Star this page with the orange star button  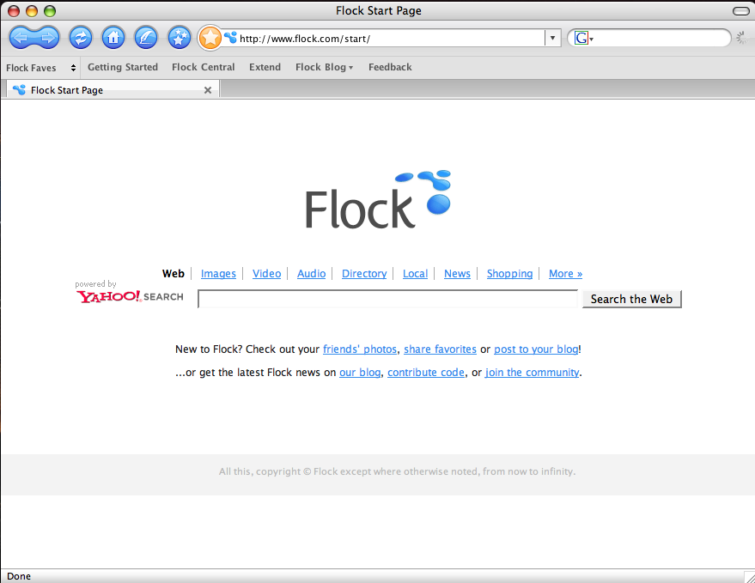pos(210,38)
